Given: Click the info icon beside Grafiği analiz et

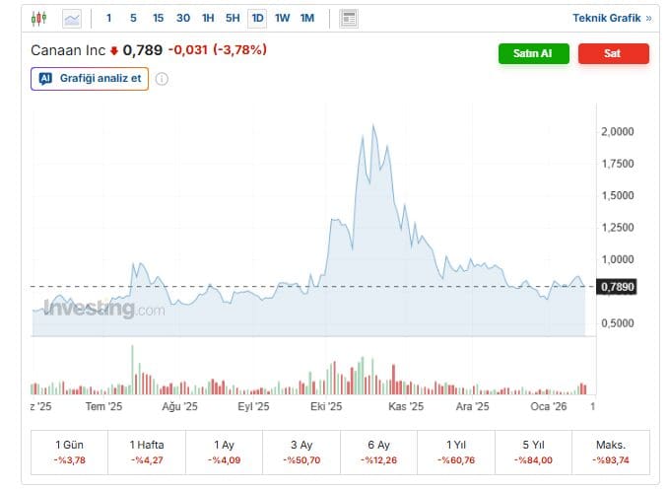Looking at the screenshot, I should [x=162, y=79].
